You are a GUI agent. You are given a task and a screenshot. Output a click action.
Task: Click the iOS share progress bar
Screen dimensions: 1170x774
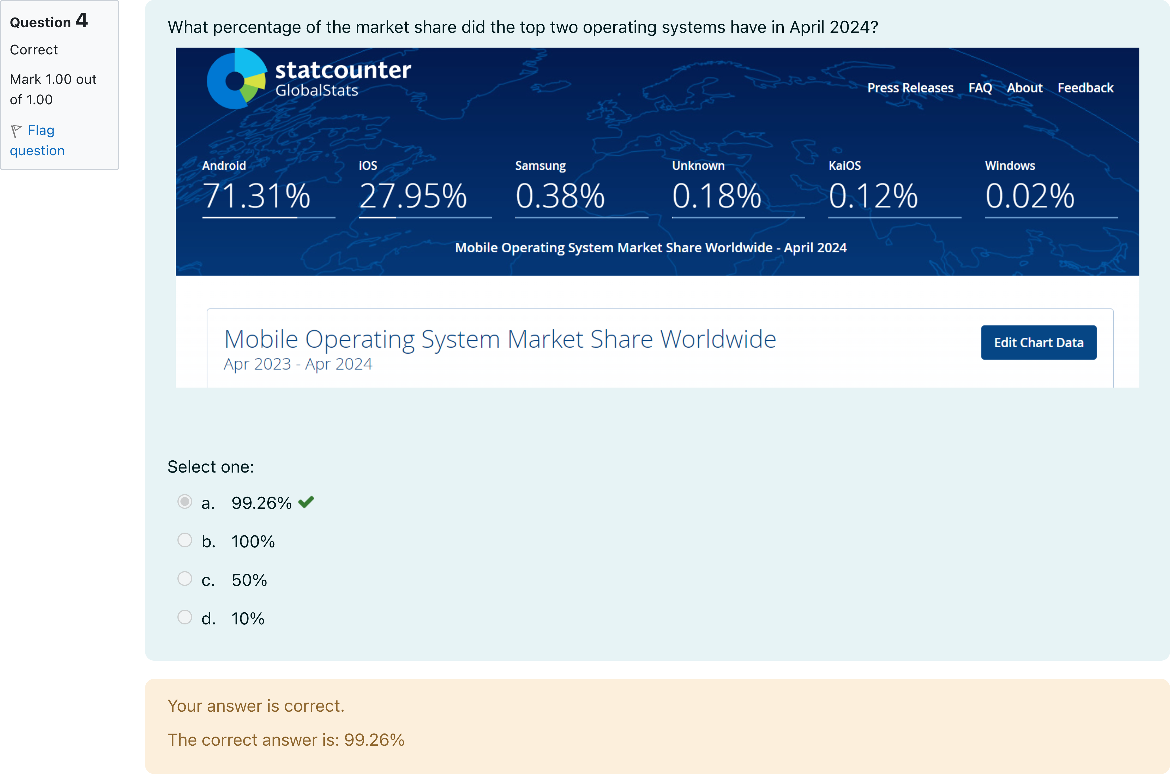[x=425, y=217]
